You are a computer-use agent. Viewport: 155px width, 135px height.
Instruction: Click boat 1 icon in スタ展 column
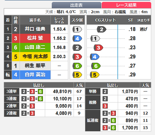tap(77, 29)
